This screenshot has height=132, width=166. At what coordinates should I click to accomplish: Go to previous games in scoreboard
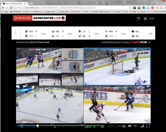point(16,33)
